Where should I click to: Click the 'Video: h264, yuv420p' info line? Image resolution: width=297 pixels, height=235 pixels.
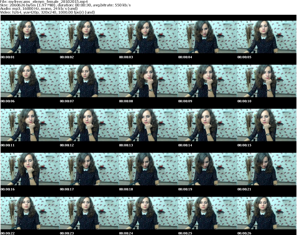[x=47, y=12]
